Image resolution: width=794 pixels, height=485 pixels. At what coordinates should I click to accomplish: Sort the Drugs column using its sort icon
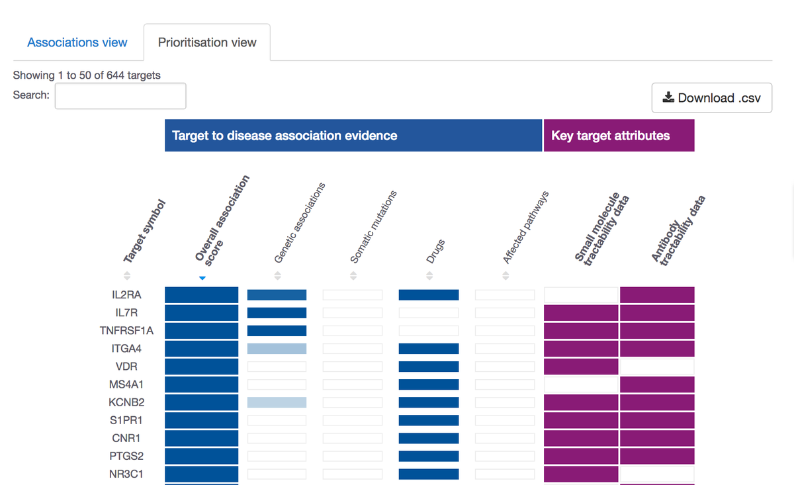click(x=429, y=276)
